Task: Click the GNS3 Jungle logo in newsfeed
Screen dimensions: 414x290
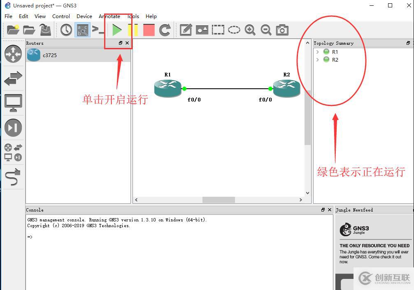Action: 354,229
